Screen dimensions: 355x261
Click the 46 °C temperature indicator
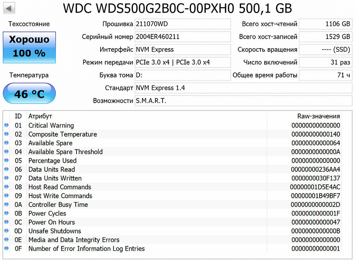tap(29, 94)
